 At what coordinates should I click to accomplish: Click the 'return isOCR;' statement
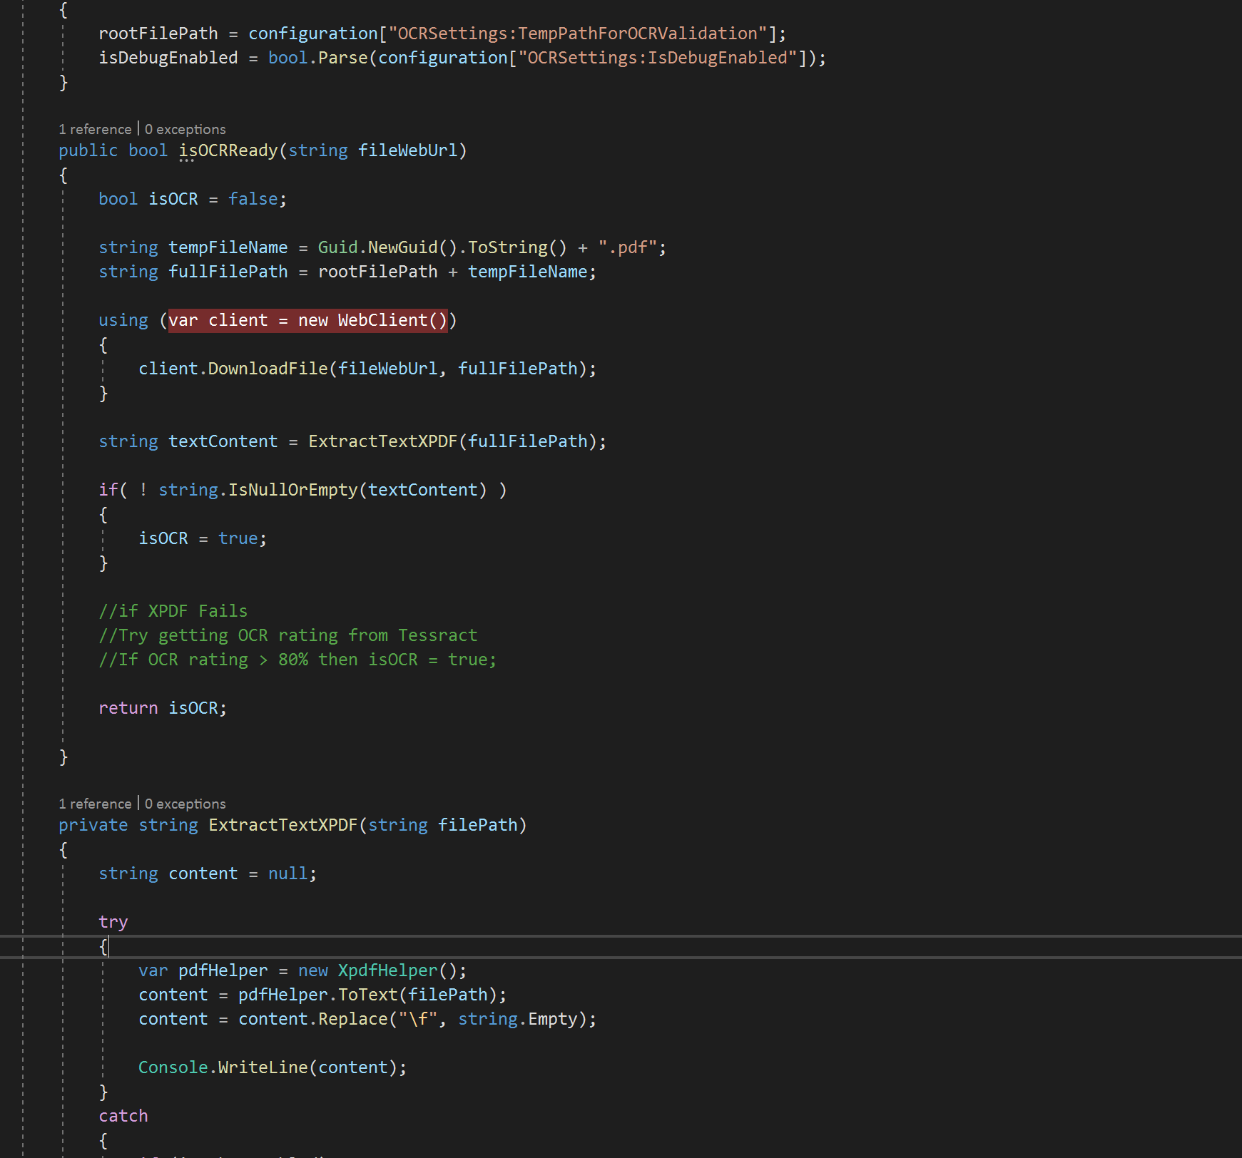pyautogui.click(x=163, y=708)
